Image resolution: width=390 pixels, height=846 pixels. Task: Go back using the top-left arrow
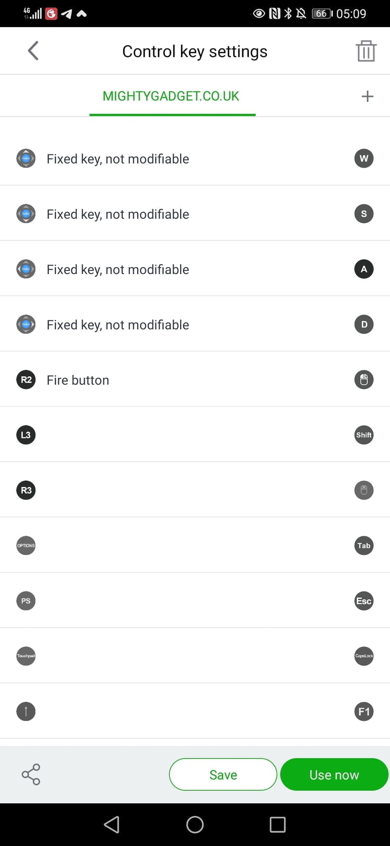pyautogui.click(x=33, y=51)
